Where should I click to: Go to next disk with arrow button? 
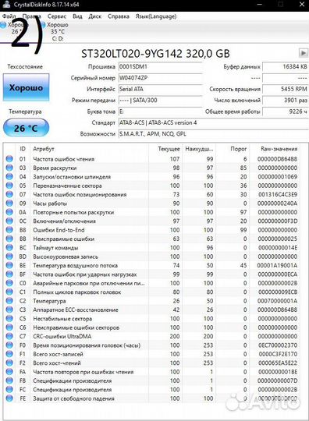(x=304, y=53)
